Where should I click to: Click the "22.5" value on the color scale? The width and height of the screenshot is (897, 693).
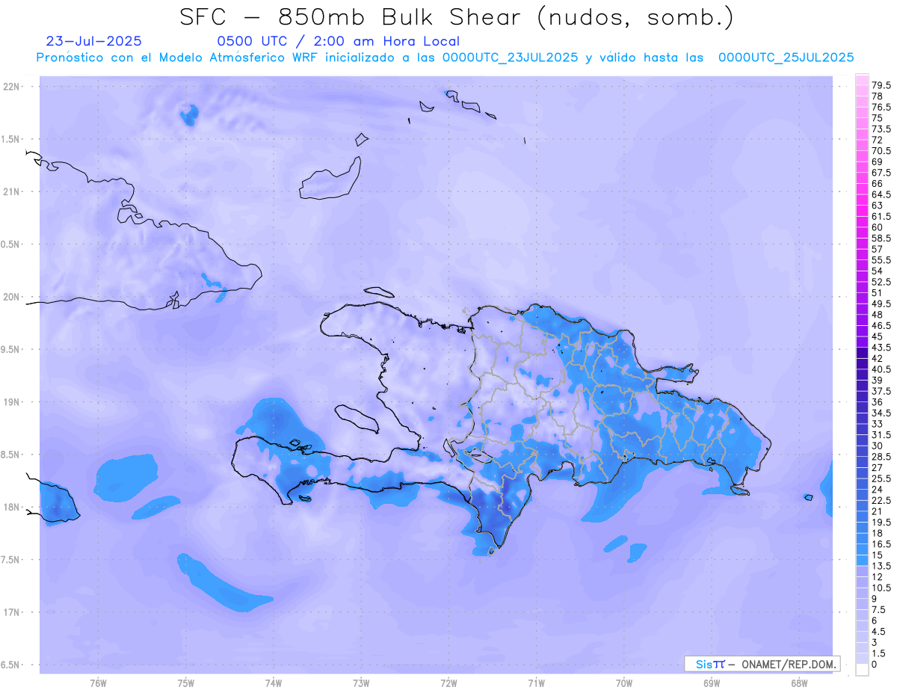click(882, 500)
